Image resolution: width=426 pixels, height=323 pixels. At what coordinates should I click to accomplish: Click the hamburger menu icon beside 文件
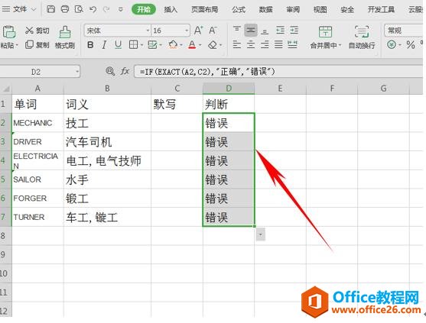point(5,9)
